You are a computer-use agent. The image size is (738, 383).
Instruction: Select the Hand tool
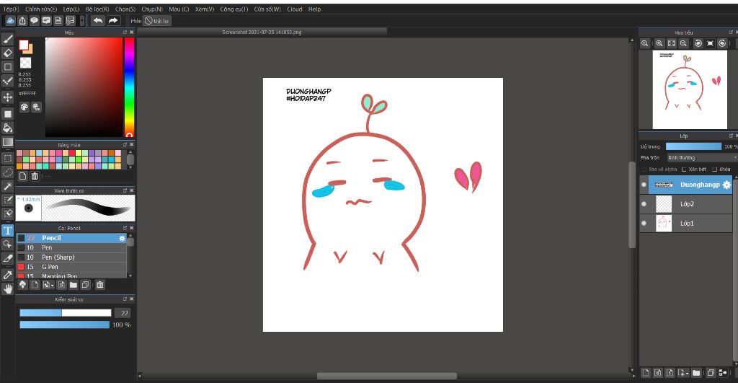point(7,289)
